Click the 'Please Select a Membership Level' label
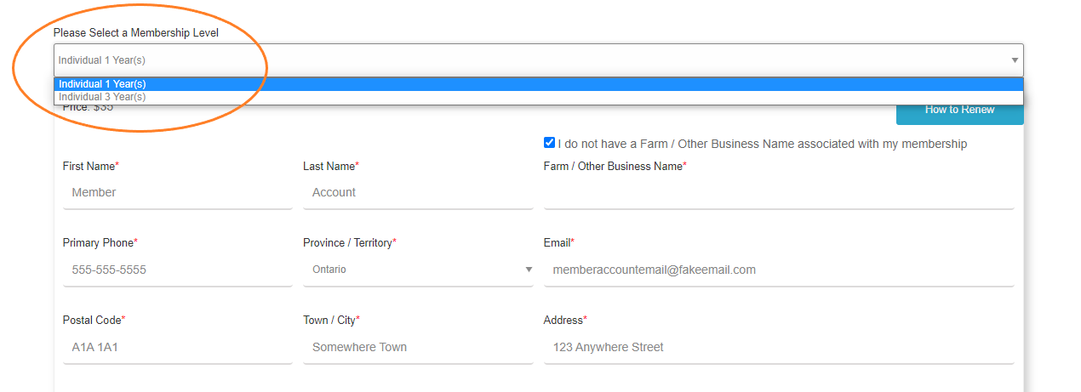 (136, 33)
